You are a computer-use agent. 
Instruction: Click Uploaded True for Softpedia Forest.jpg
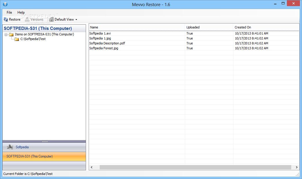[190, 48]
